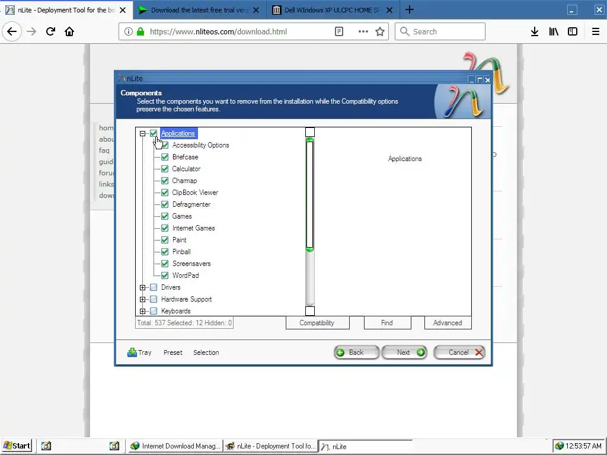Viewport: 607px width, 455px height.
Task: Check the Keyboards checkbox
Action: tap(154, 311)
